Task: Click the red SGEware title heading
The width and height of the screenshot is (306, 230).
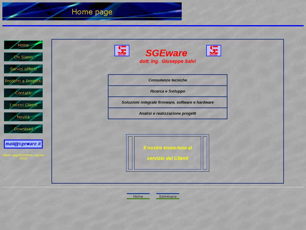Action: 166,53
